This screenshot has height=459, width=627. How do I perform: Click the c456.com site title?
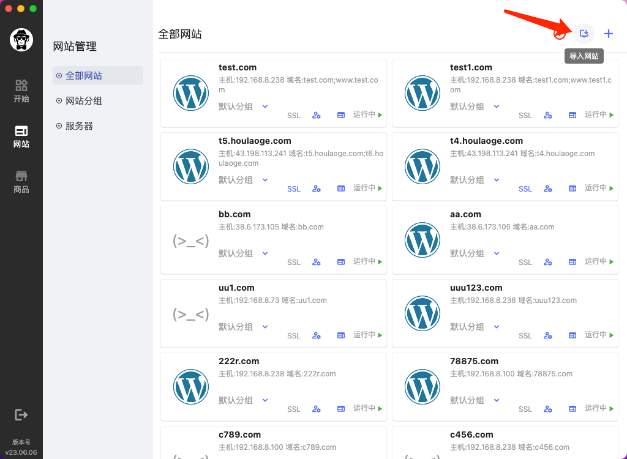click(471, 435)
